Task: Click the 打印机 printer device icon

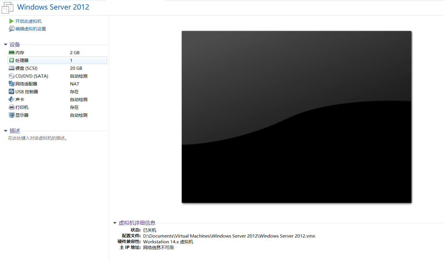Action: pyautogui.click(x=11, y=107)
